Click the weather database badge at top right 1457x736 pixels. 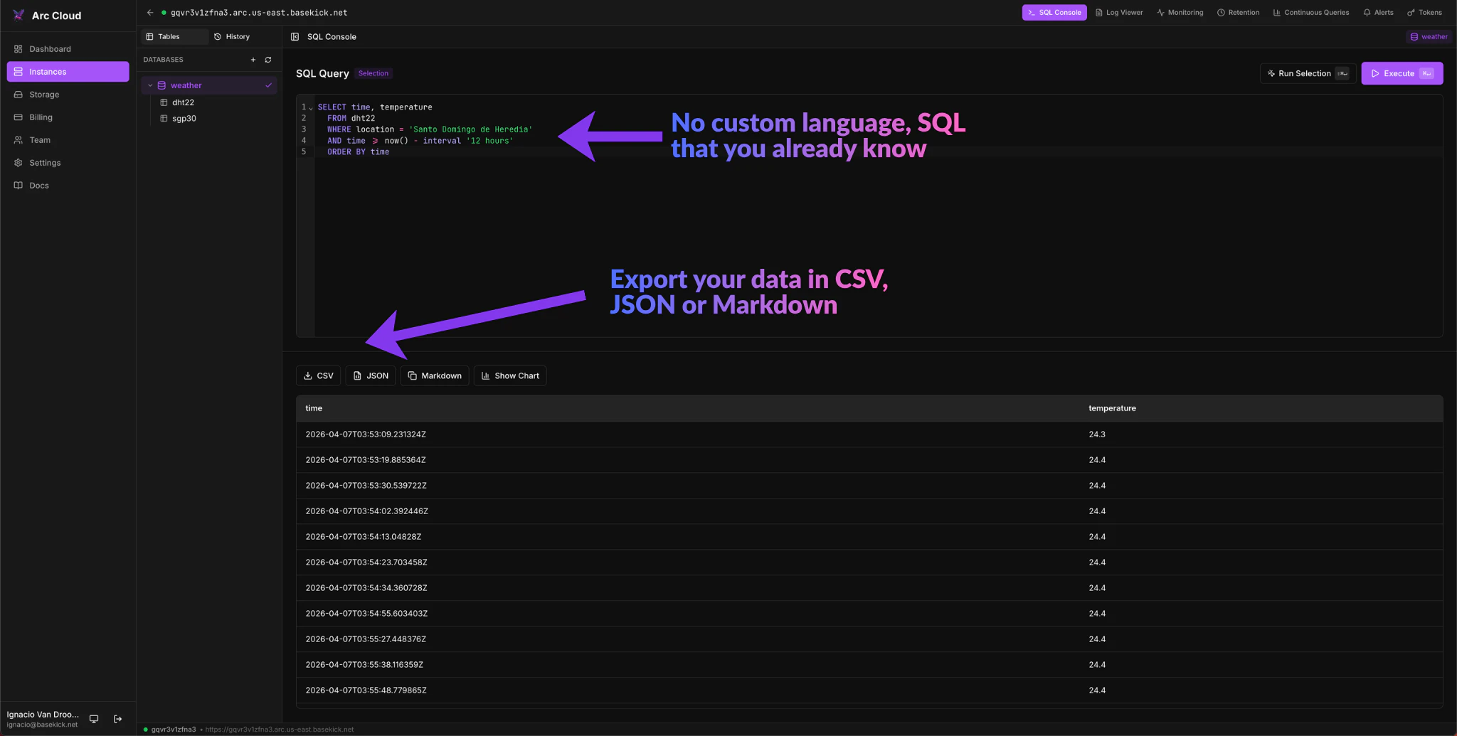click(1429, 37)
